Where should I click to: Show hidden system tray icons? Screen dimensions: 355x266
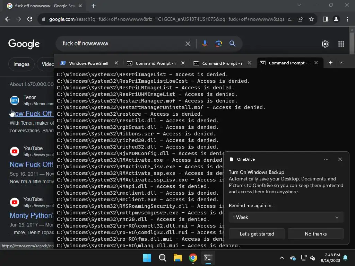pos(282,258)
